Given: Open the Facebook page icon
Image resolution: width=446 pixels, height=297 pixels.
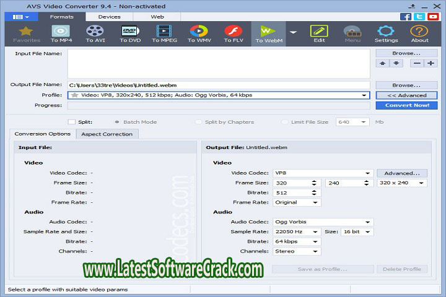Looking at the screenshot, I should pyautogui.click(x=406, y=17).
